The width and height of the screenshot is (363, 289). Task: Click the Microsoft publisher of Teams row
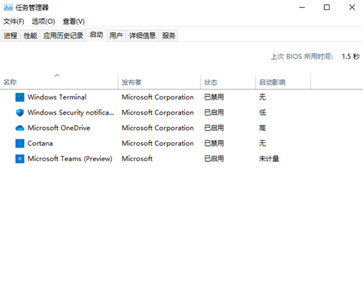pos(137,159)
